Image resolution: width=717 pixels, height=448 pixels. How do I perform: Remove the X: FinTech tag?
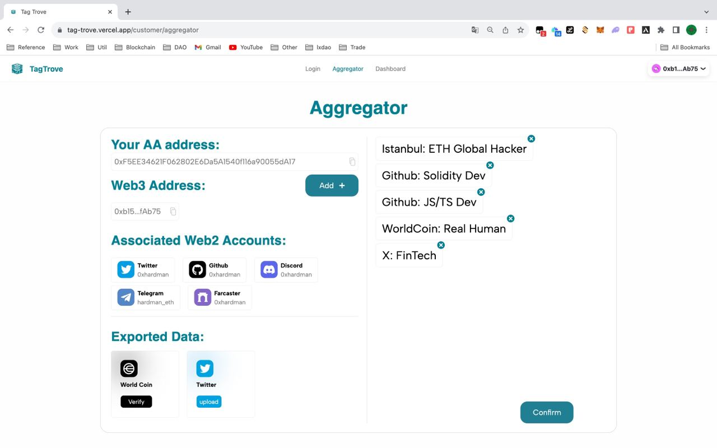click(x=441, y=245)
